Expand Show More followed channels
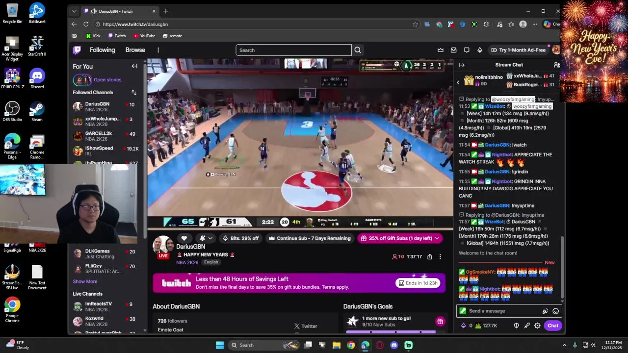628x353 pixels. coord(85,281)
